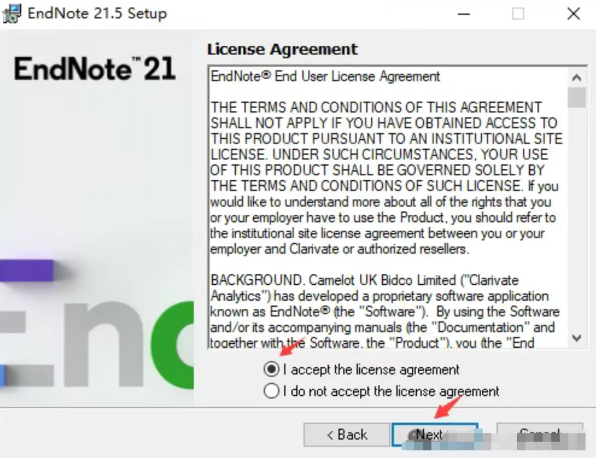Click the Next button

click(435, 434)
